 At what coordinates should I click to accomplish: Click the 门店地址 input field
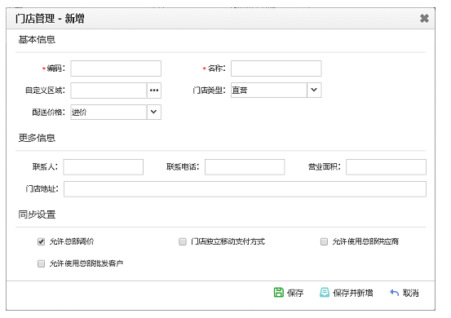point(245,189)
